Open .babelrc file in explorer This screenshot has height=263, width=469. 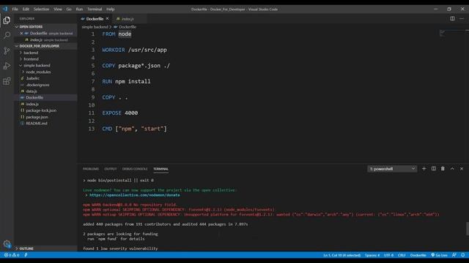click(x=32, y=78)
